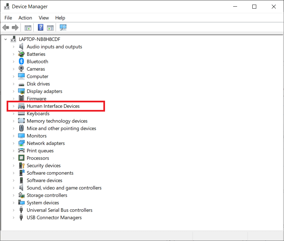The image size is (284, 241).
Task: Open the View menu
Action: 44,18
